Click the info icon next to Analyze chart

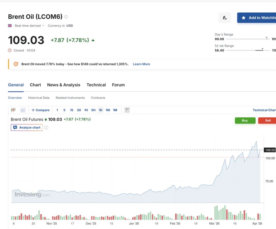[46, 127]
